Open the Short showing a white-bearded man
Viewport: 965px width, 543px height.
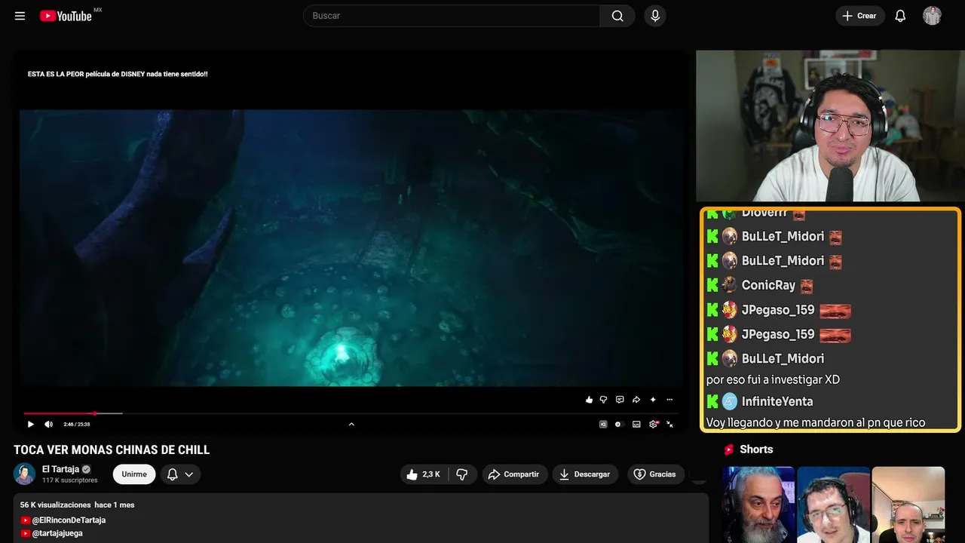pos(758,505)
